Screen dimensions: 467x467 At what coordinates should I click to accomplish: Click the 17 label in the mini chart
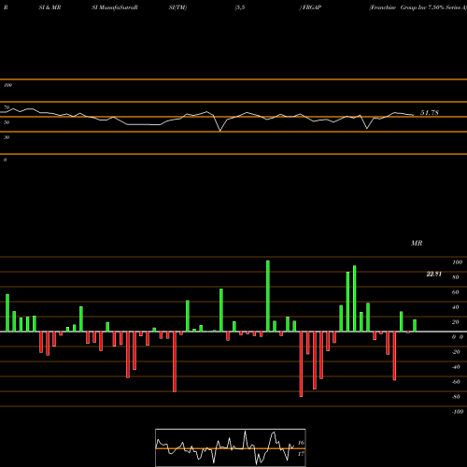301,454
